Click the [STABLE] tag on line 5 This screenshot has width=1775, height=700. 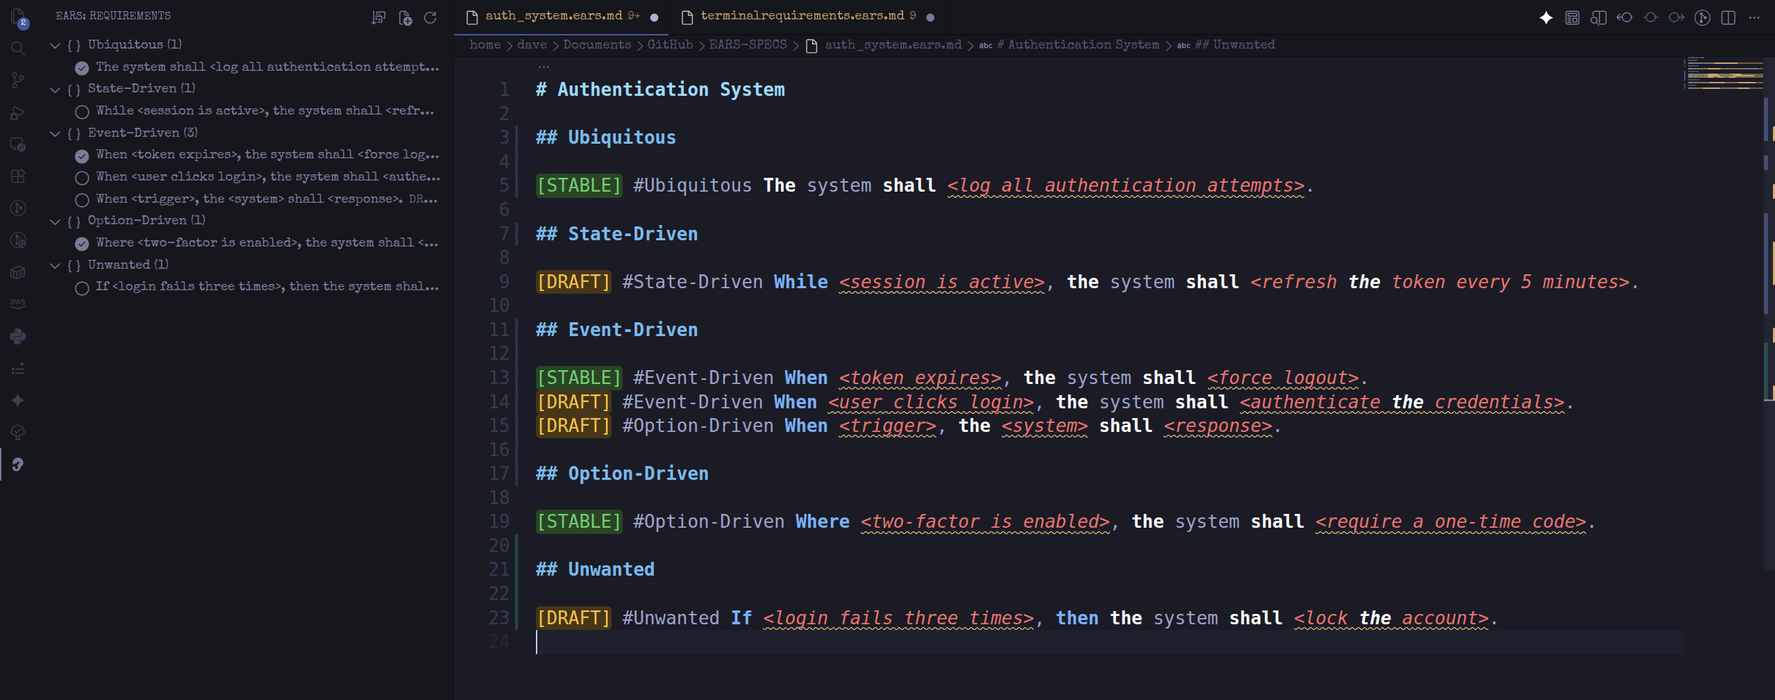(579, 185)
